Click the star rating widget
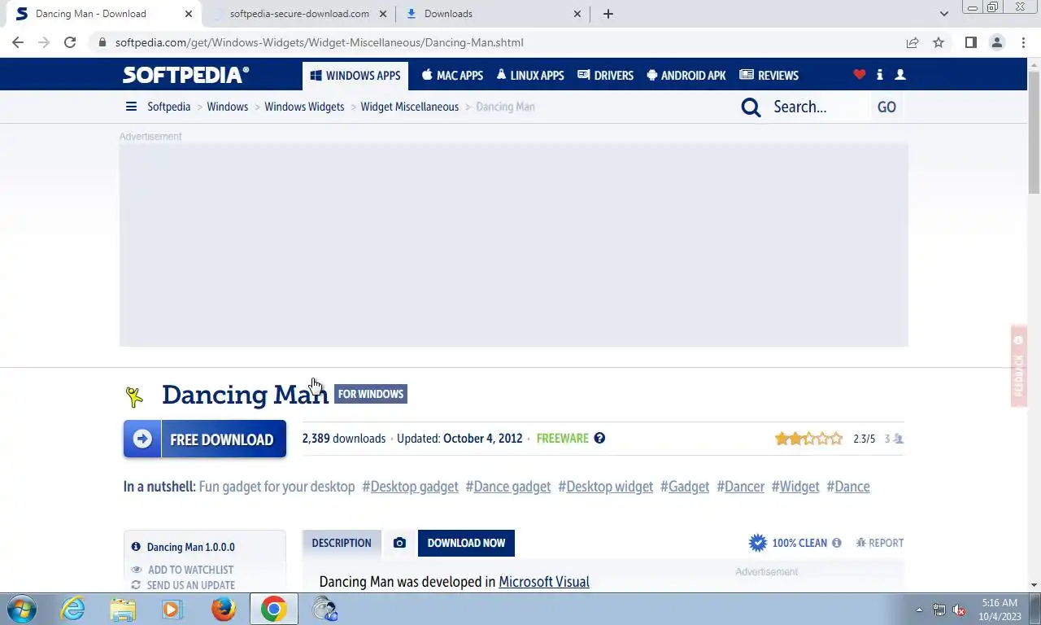This screenshot has height=625, width=1041. pyautogui.click(x=808, y=439)
